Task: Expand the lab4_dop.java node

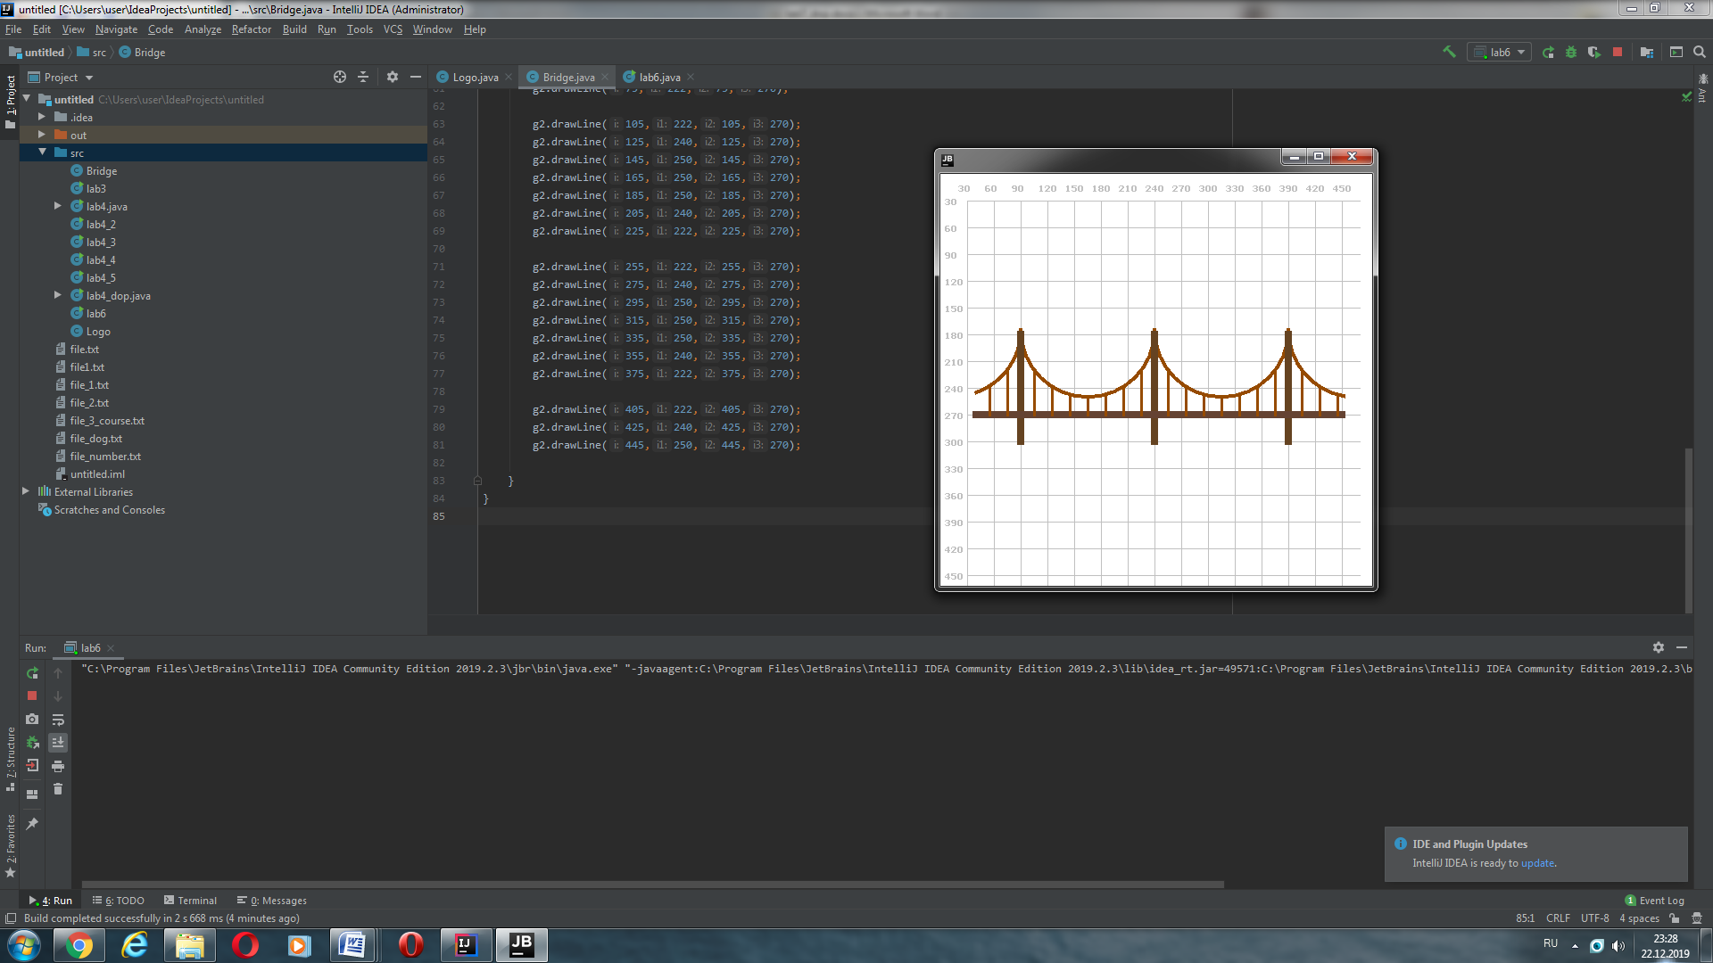Action: (x=58, y=295)
